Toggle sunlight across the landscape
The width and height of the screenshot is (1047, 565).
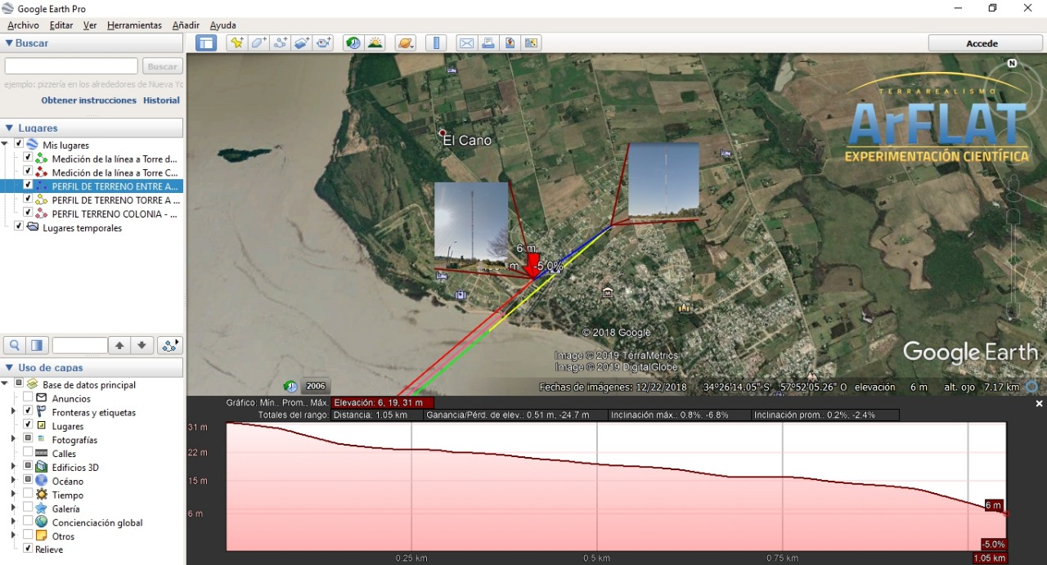pyautogui.click(x=375, y=43)
